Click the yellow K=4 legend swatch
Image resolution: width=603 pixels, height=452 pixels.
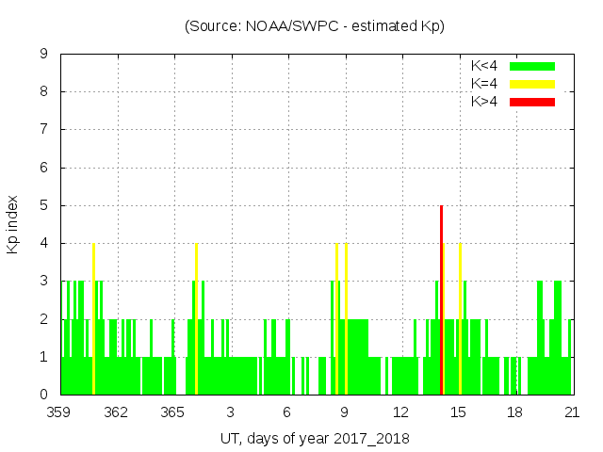[532, 84]
